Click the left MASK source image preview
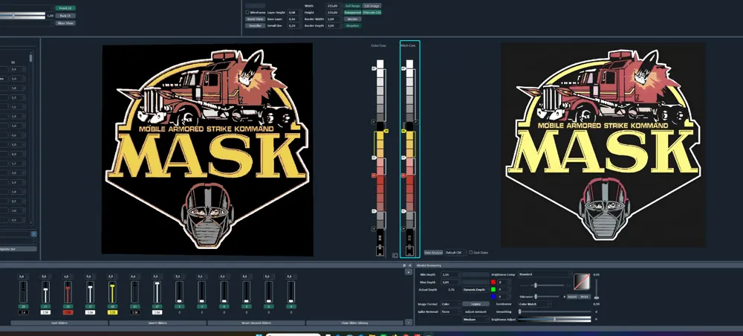This screenshot has width=743, height=336. coord(207,149)
